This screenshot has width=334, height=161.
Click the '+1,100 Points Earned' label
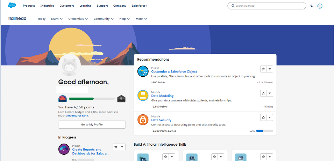click(164, 131)
